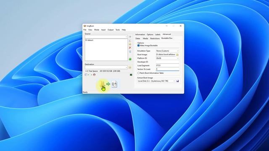This screenshot has height=151, width=269.
Task: Click the Developer ID field
Action: pyautogui.click(x=167, y=62)
